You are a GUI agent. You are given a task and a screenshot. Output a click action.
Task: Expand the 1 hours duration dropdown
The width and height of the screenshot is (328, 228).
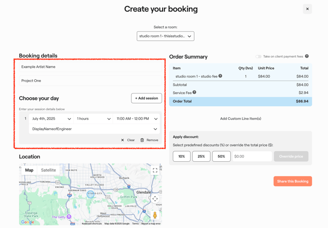click(x=93, y=119)
